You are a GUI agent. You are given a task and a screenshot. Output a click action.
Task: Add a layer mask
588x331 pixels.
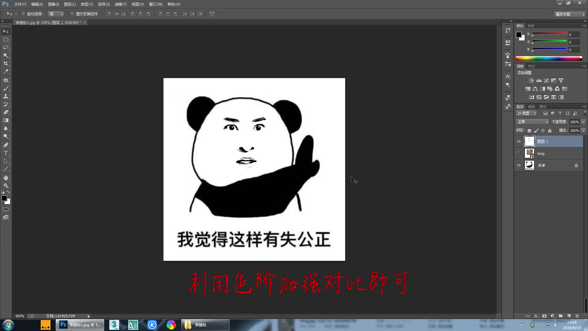point(544,316)
